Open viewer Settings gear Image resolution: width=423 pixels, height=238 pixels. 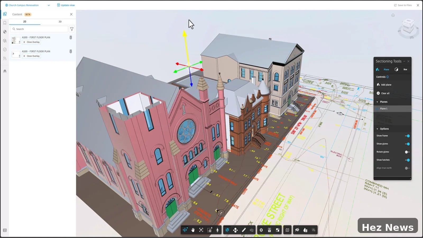(x=261, y=230)
